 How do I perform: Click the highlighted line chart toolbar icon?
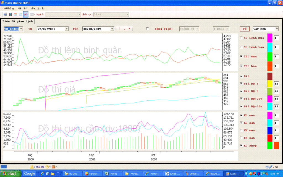click(x=26, y=14)
